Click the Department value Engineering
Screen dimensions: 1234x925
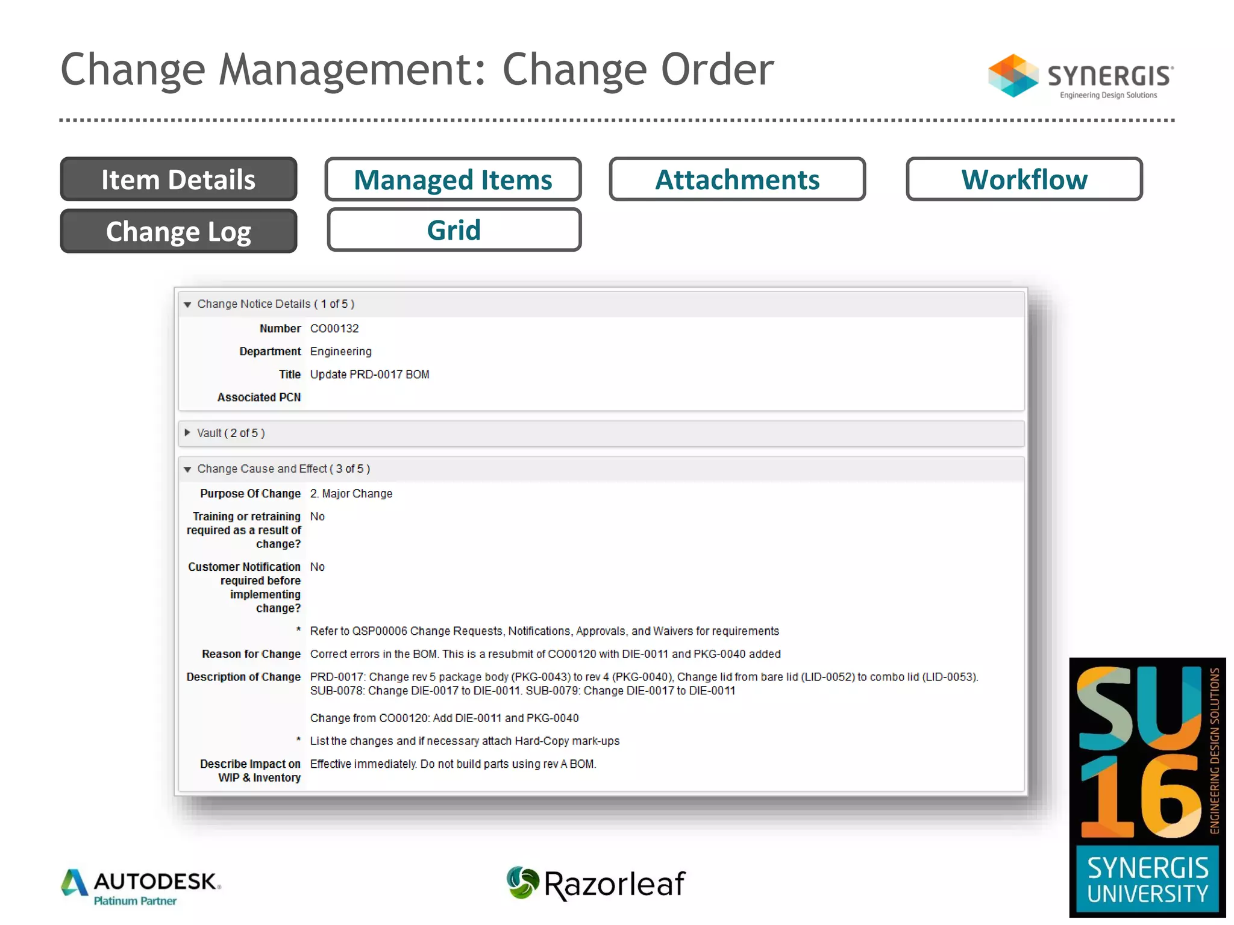point(341,352)
